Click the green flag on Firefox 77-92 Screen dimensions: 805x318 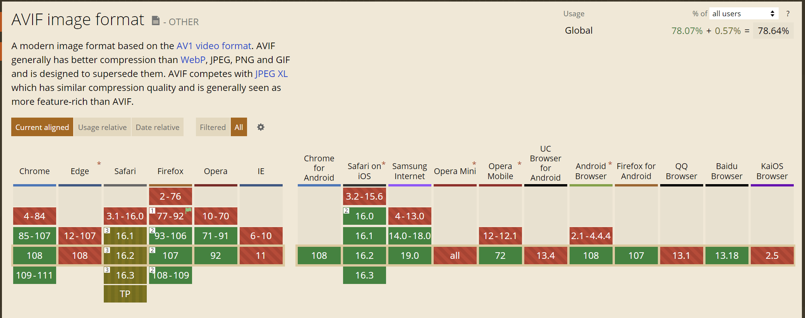(x=189, y=210)
